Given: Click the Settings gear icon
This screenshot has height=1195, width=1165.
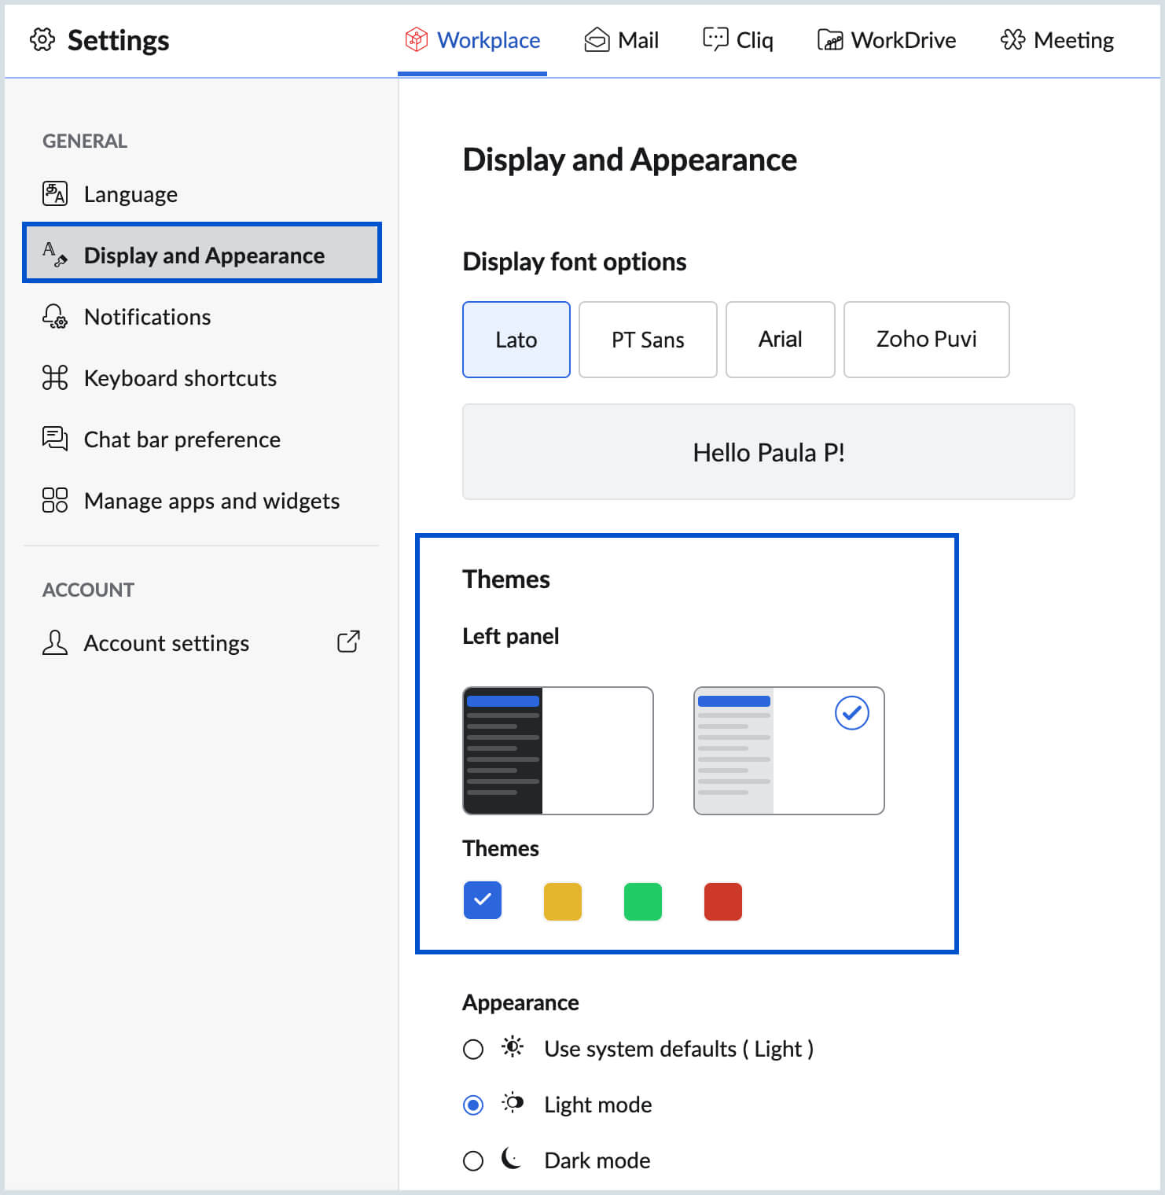Looking at the screenshot, I should click(x=42, y=39).
